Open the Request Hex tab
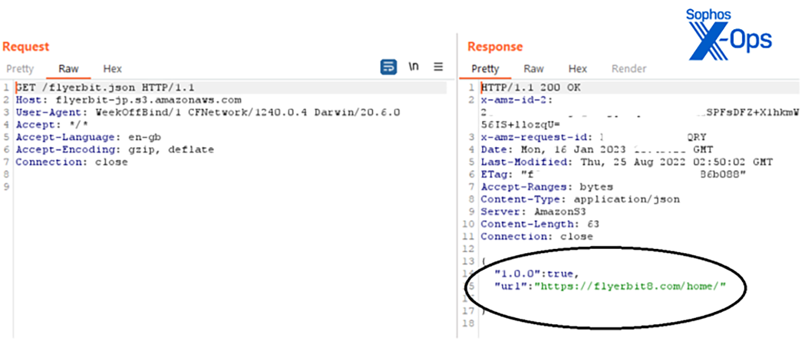805x341 pixels. point(112,69)
